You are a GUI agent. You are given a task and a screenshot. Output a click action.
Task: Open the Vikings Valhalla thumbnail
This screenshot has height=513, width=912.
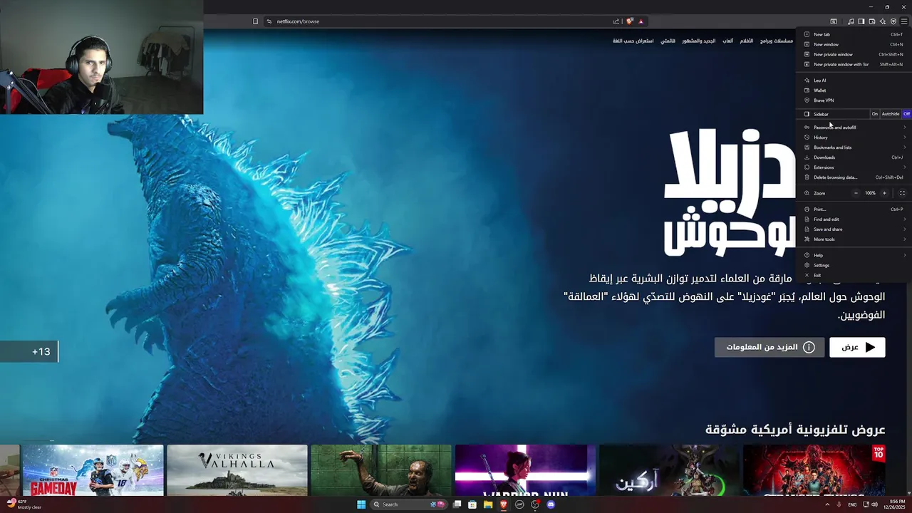[237, 470]
